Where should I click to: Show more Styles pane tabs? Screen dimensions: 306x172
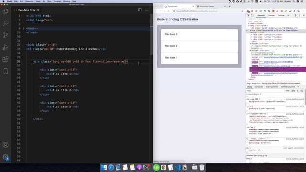[298, 87]
